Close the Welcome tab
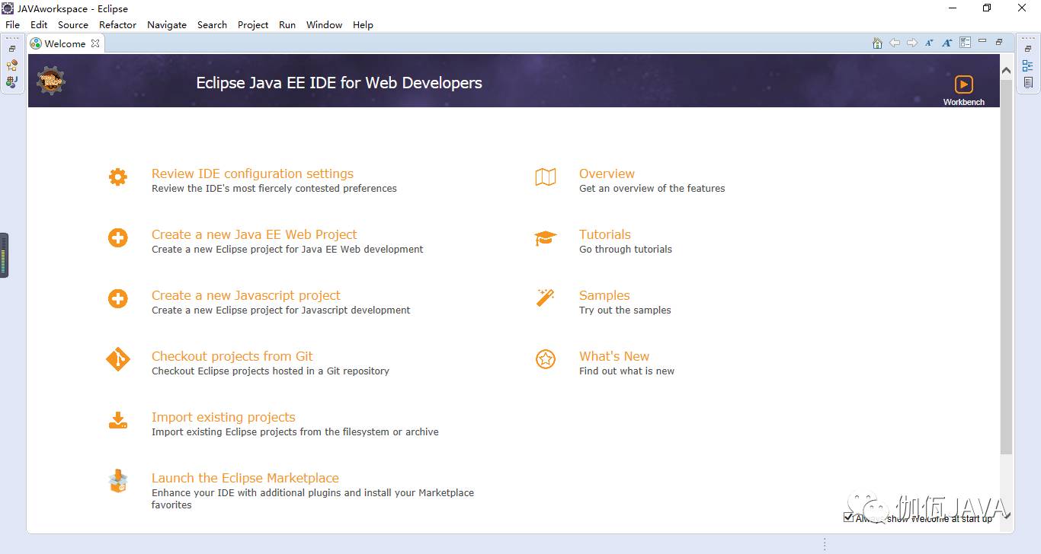This screenshot has height=554, width=1041. (95, 43)
